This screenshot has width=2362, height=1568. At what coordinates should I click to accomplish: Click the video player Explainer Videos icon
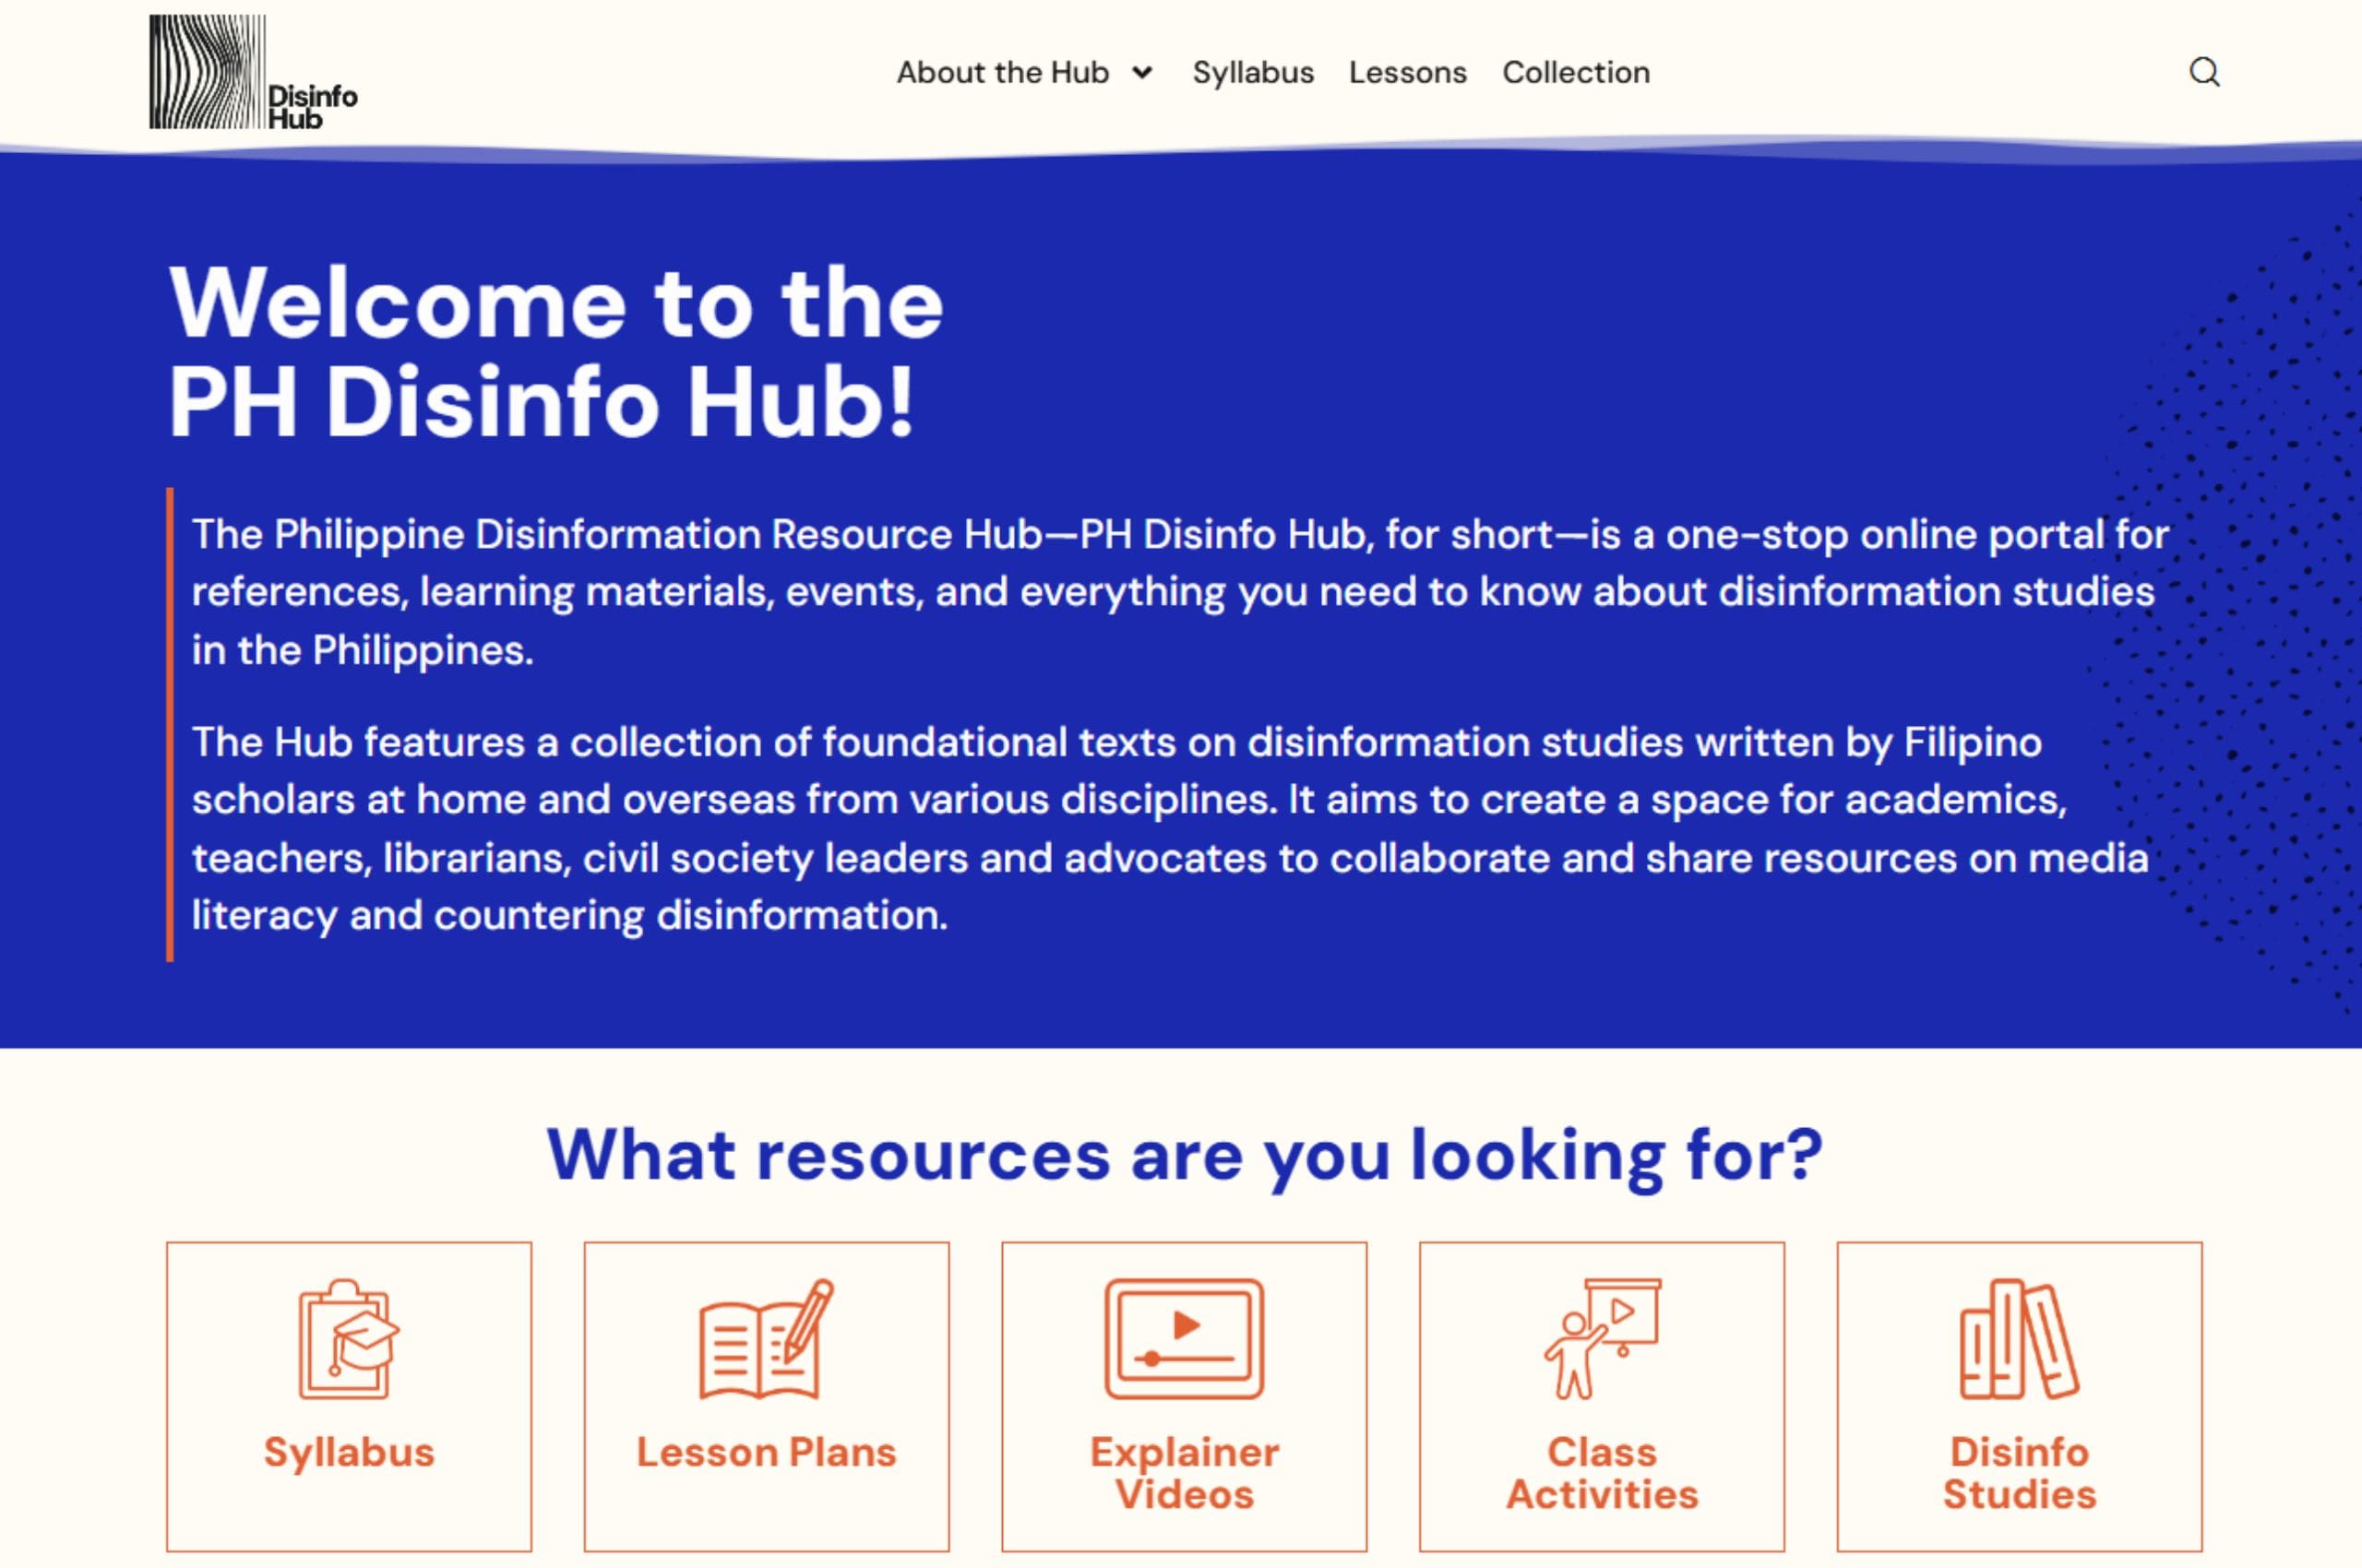1184,1340
